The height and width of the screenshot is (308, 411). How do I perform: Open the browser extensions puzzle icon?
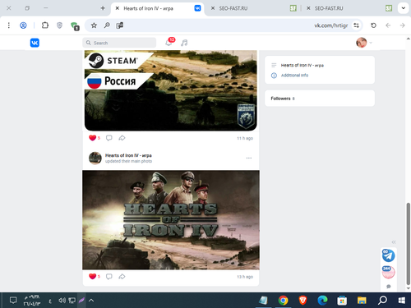tap(45, 25)
